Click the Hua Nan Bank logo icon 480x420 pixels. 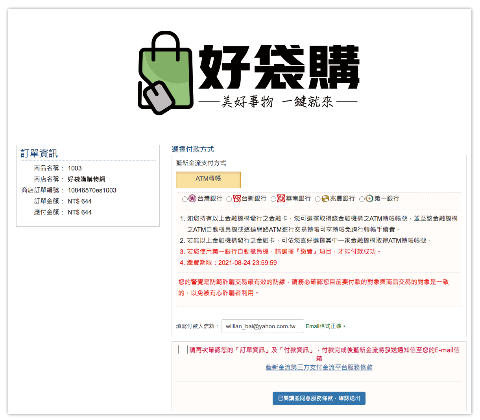[281, 199]
